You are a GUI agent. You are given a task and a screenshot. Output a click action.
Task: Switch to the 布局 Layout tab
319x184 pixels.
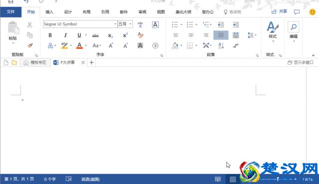pyautogui.click(x=86, y=12)
